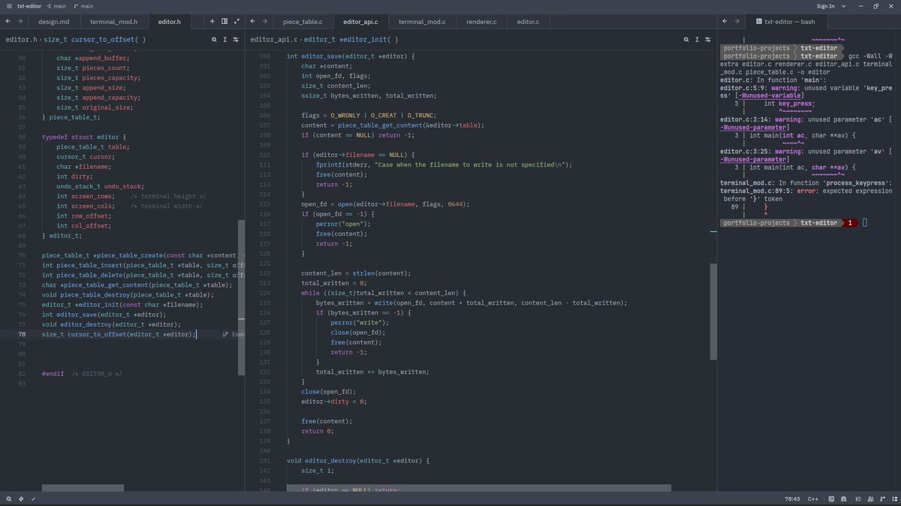Click editor.h breadcrumb file name
This screenshot has width=901, height=506.
(x=21, y=39)
